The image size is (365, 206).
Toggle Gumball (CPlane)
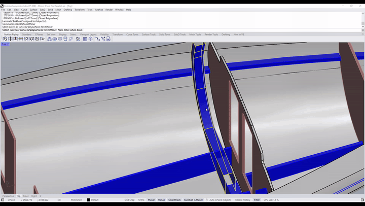(x=193, y=200)
